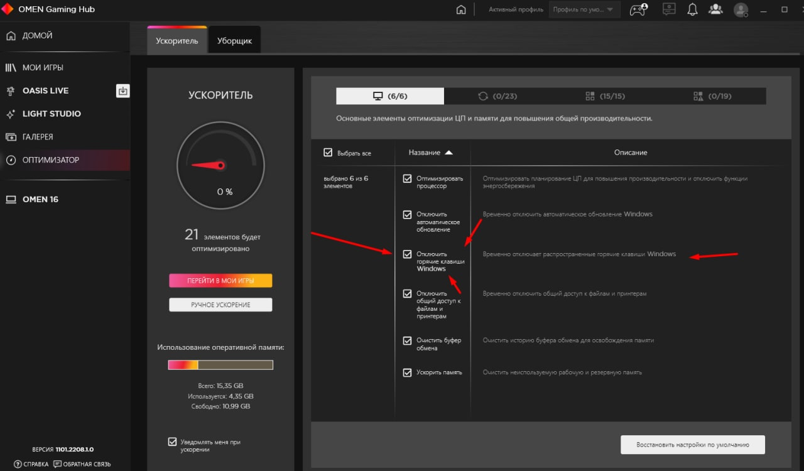Open the active profile dropdown
The width and height of the screenshot is (804, 471).
pyautogui.click(x=584, y=9)
